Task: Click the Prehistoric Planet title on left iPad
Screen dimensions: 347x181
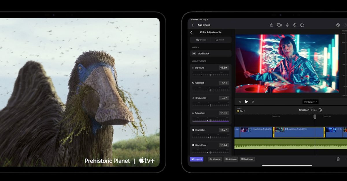Action: tap(107, 161)
